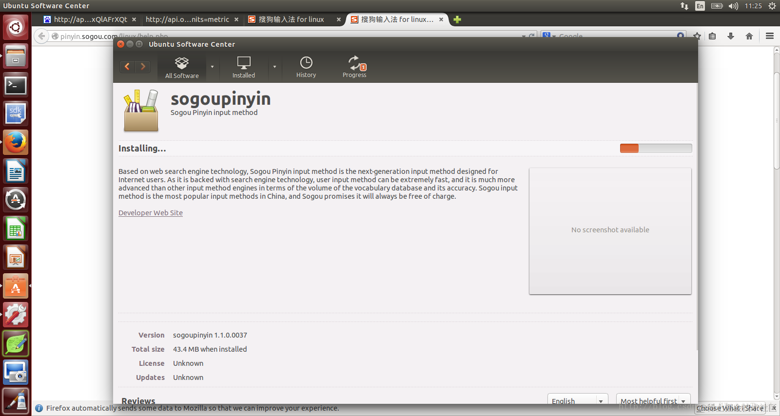Launch the screenshot tool from the dock
Viewport: 780px width, 416px height.
(16, 372)
